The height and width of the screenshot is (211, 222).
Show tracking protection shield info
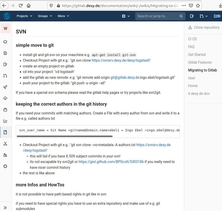tap(51, 6)
